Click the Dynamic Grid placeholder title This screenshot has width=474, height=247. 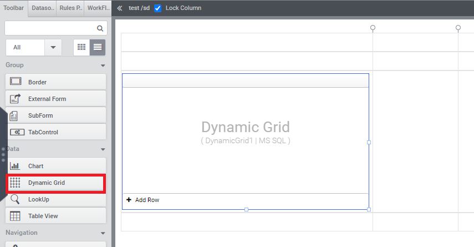246,127
